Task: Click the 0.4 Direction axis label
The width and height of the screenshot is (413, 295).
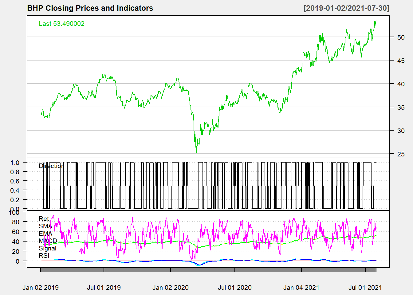Action: pos(15,190)
